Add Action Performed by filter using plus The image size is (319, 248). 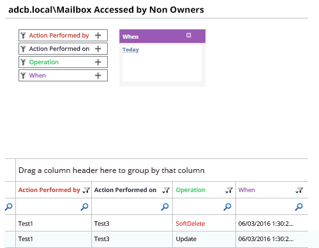[x=98, y=36]
